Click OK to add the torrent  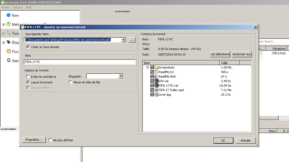[x=223, y=140]
